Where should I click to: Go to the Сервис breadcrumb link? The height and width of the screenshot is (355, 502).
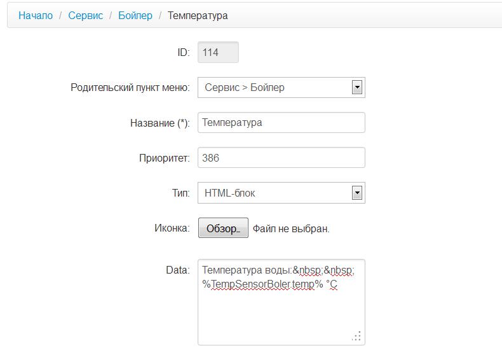(85, 15)
